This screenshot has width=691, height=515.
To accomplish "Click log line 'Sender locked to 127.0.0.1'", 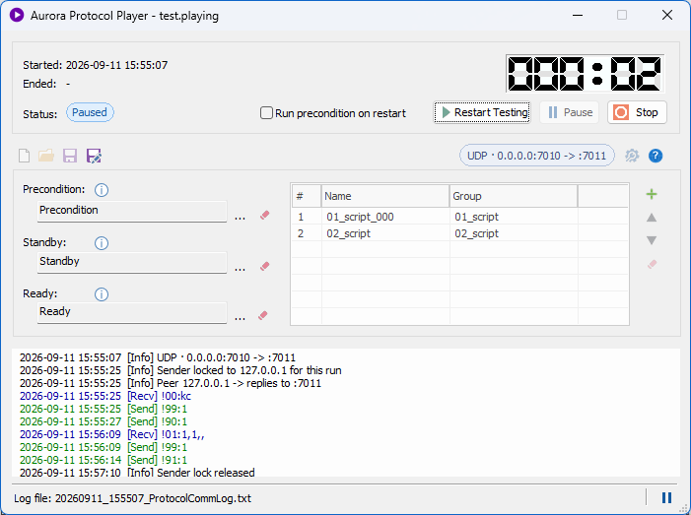I will pyautogui.click(x=180, y=370).
